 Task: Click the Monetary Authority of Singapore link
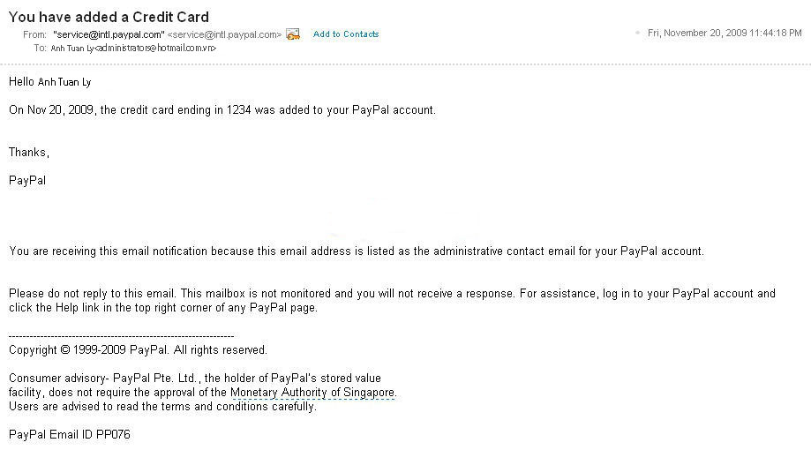(312, 393)
